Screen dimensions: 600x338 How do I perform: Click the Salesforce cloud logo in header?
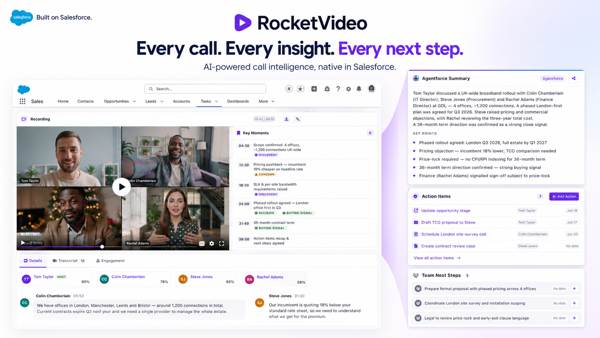(24, 89)
